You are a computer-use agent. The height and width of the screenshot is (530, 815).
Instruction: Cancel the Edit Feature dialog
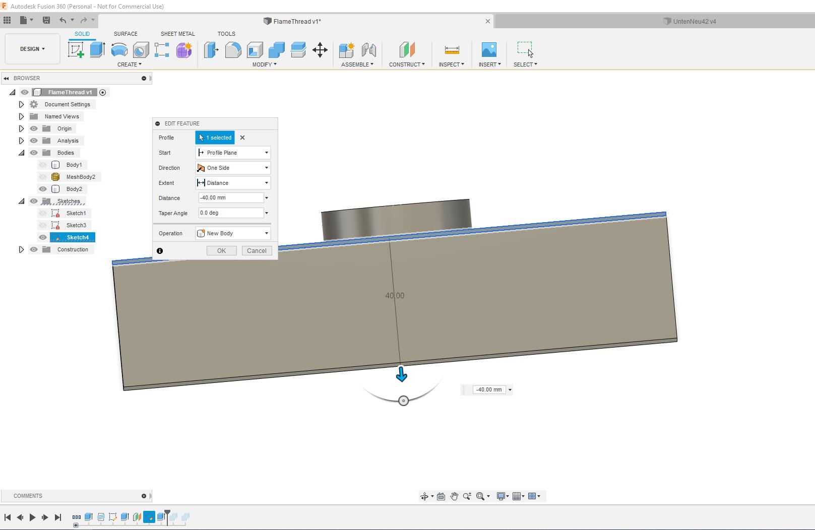click(x=257, y=251)
